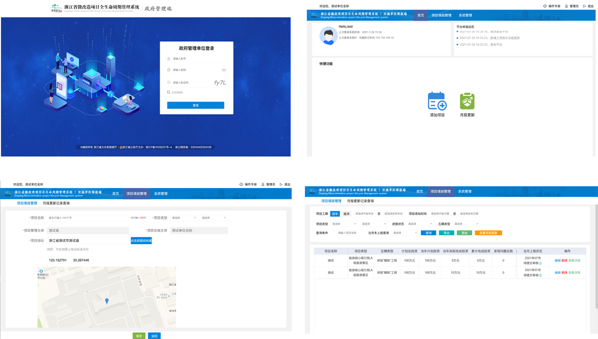Click the orange 批量月报更新 button
Image resolution: width=598 pixels, height=339 pixels.
click(488, 233)
